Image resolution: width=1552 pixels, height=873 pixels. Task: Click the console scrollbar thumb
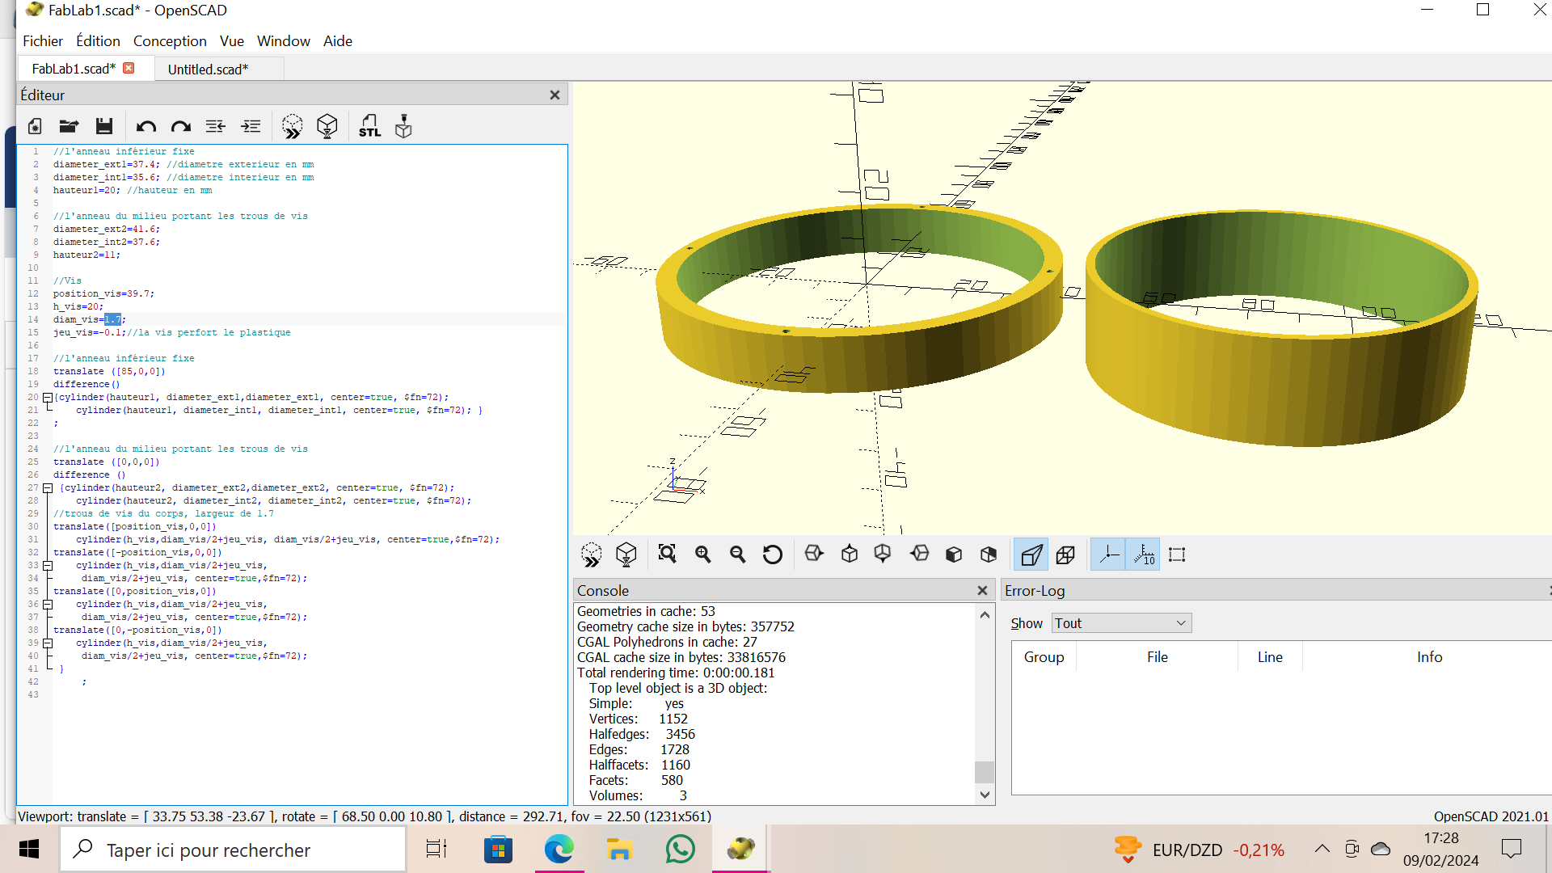click(985, 772)
